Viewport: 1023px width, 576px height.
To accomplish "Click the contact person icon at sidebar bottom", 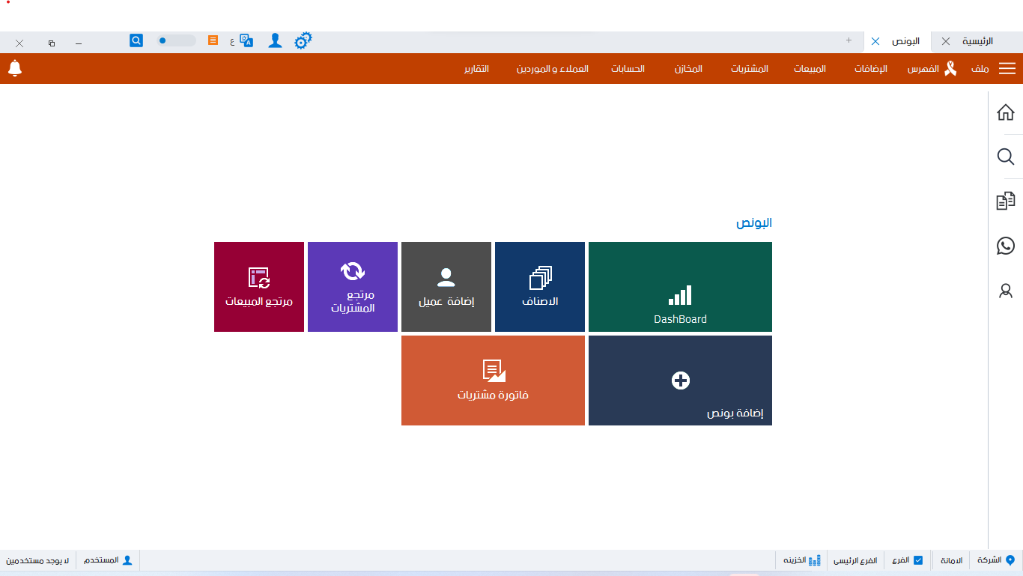I will point(1005,291).
